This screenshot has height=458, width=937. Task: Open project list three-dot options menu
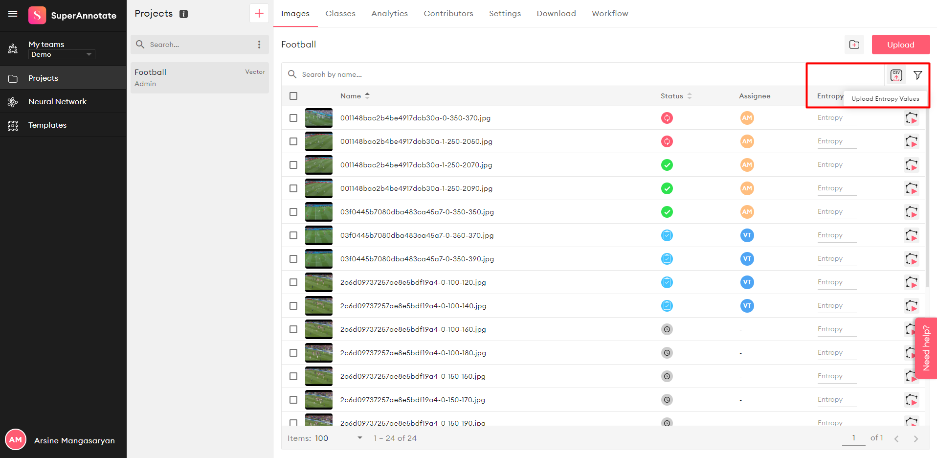pos(259,45)
